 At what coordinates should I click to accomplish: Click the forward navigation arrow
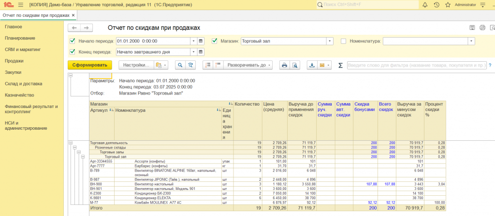87,28
